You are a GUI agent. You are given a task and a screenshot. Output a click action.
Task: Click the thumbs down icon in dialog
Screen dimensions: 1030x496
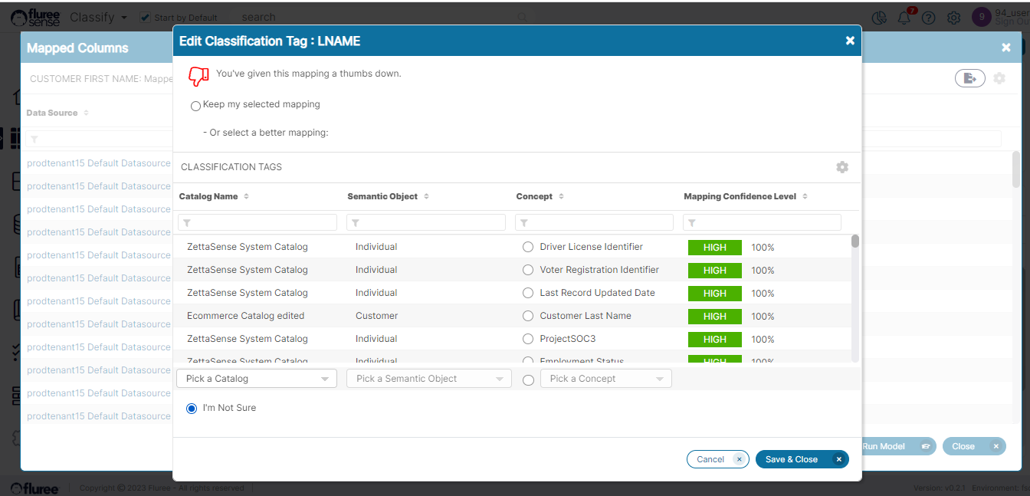(x=198, y=76)
